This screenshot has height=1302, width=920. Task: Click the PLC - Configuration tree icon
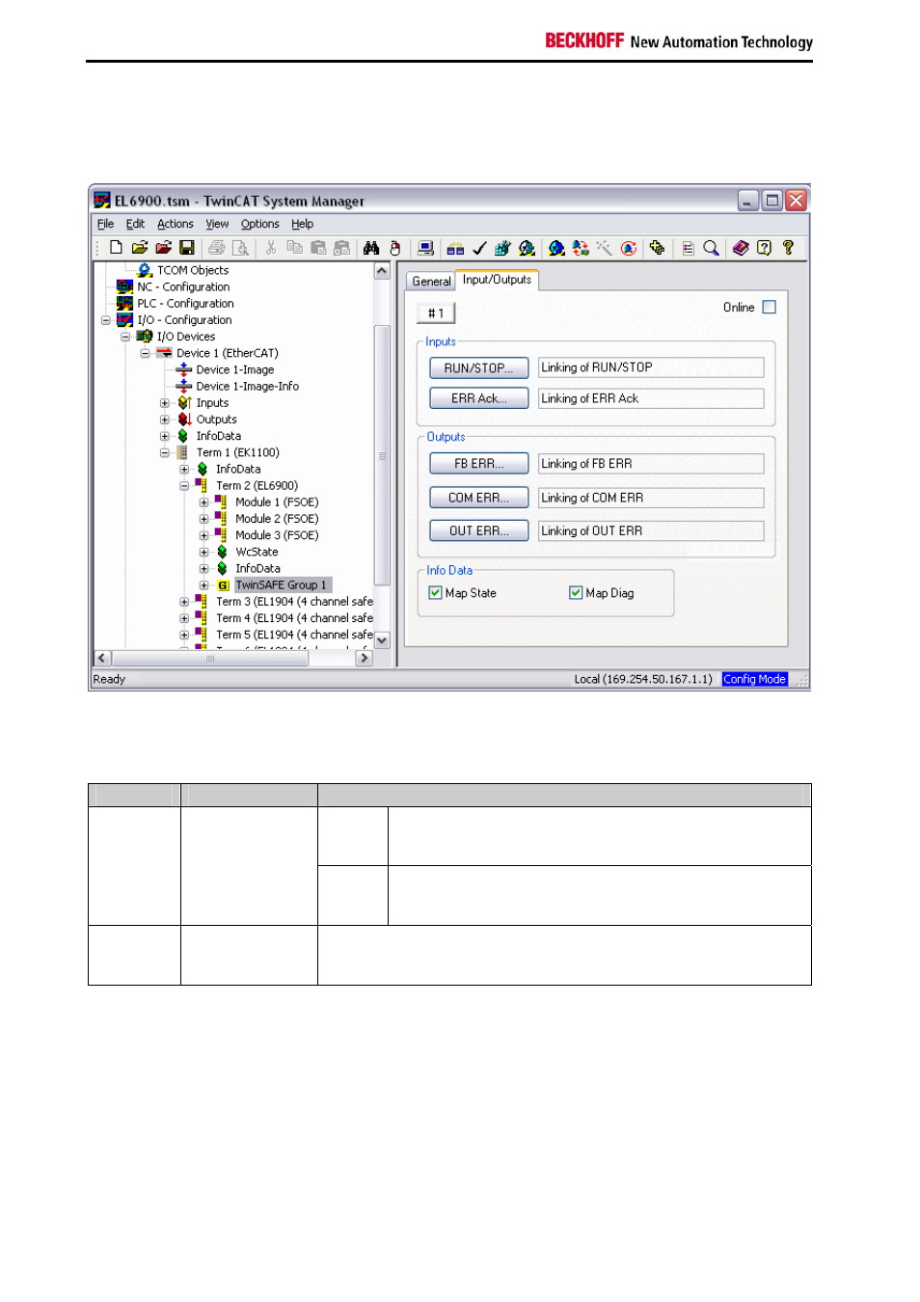point(124,303)
